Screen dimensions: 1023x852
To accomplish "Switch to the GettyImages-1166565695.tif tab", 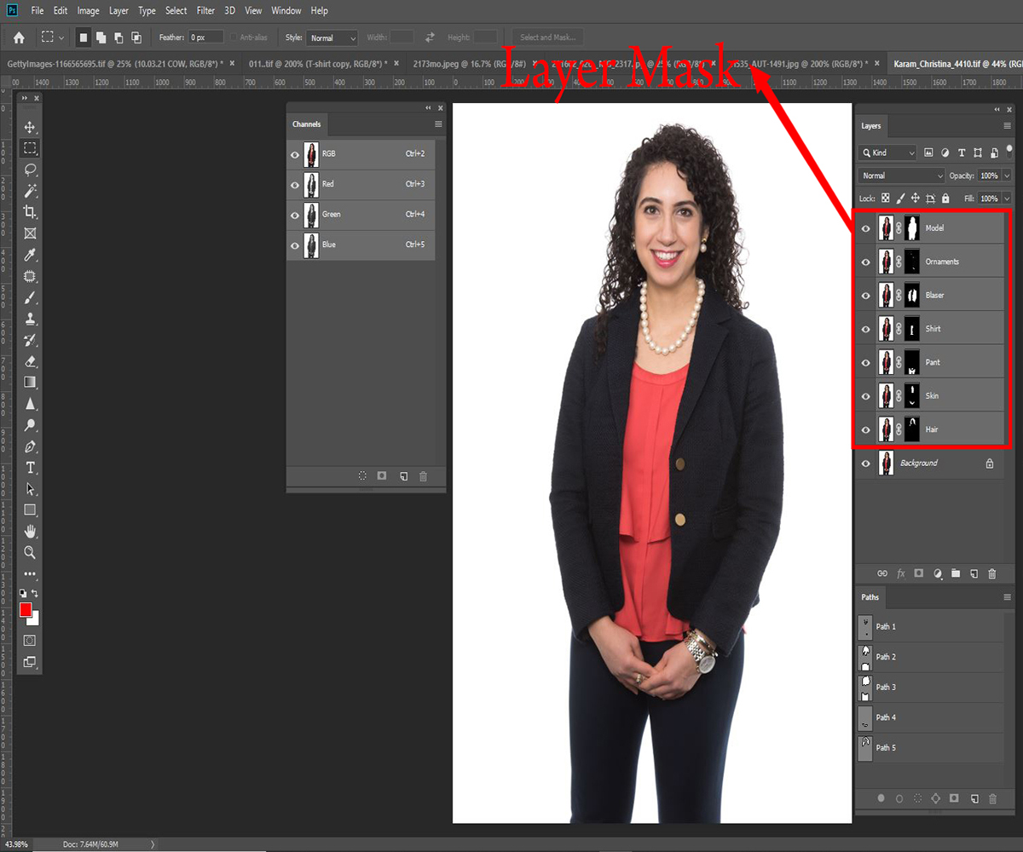I will tap(114, 64).
